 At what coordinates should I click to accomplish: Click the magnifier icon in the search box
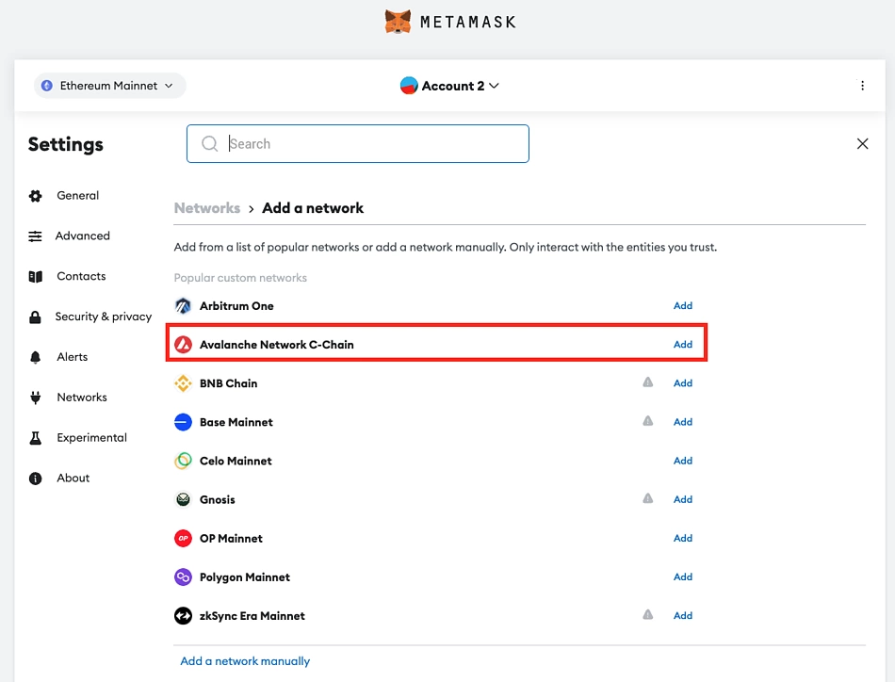pos(209,144)
